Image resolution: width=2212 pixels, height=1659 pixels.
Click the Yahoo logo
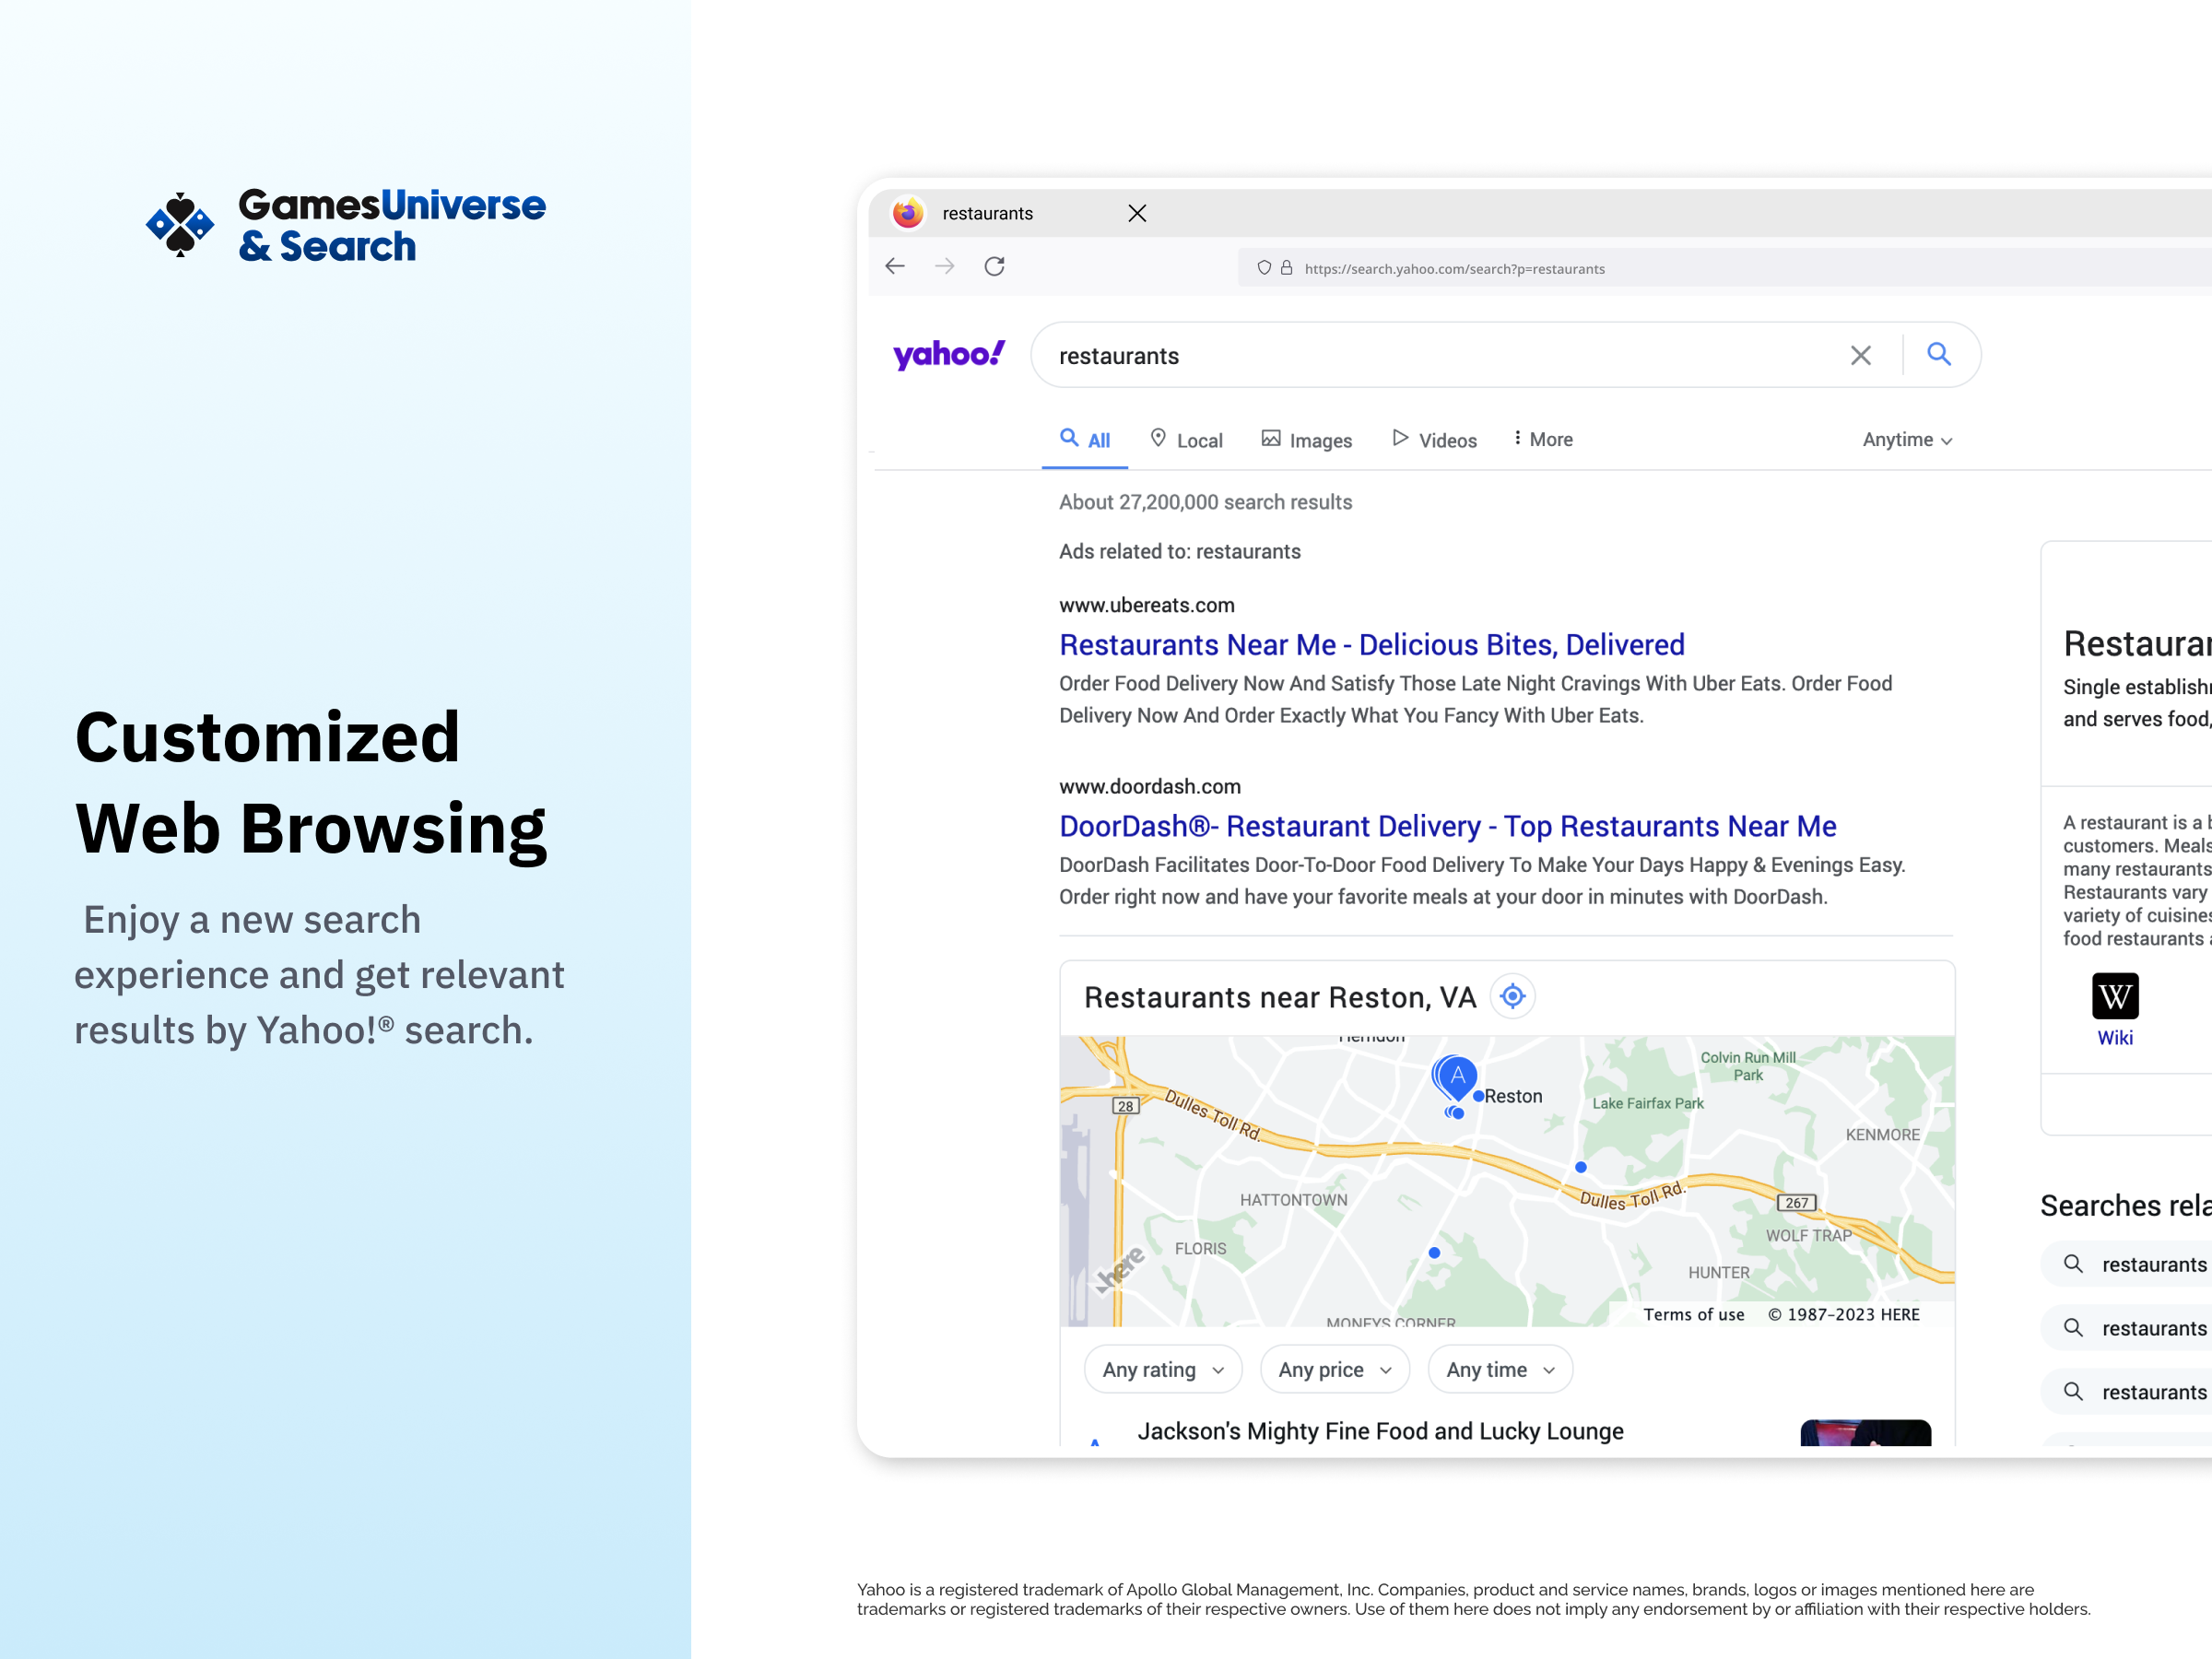point(948,355)
